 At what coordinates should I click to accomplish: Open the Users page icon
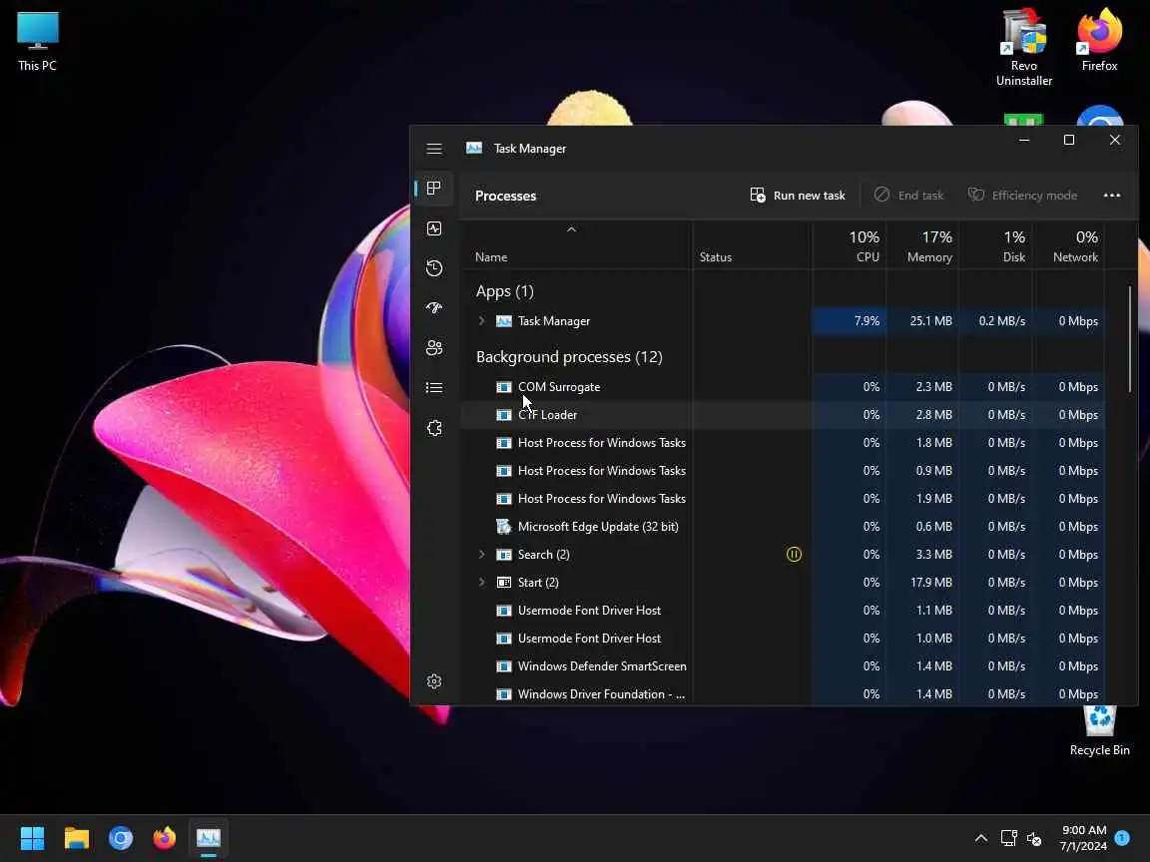click(x=434, y=347)
